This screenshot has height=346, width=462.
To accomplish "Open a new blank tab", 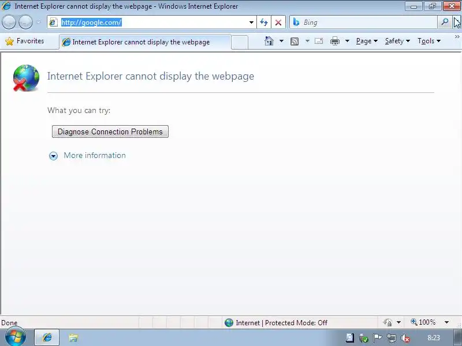I will 240,42.
